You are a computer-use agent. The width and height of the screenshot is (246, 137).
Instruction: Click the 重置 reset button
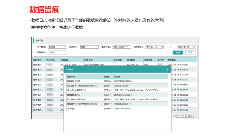pyautogui.click(x=191, y=53)
